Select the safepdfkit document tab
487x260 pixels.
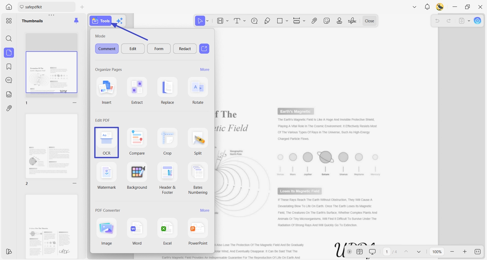(x=46, y=7)
